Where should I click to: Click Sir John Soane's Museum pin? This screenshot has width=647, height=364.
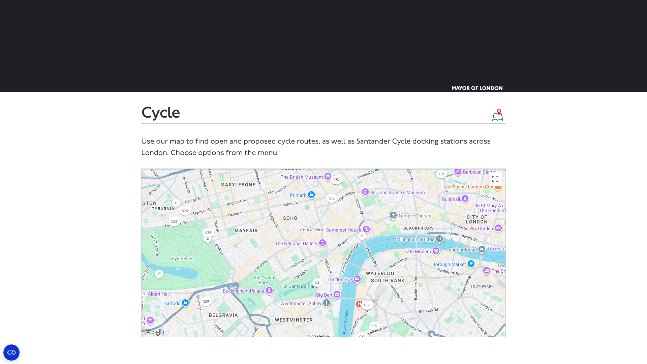point(365,192)
